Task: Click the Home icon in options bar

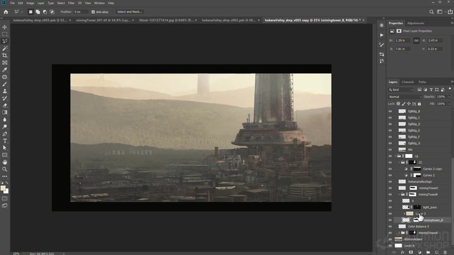Action: [6, 12]
